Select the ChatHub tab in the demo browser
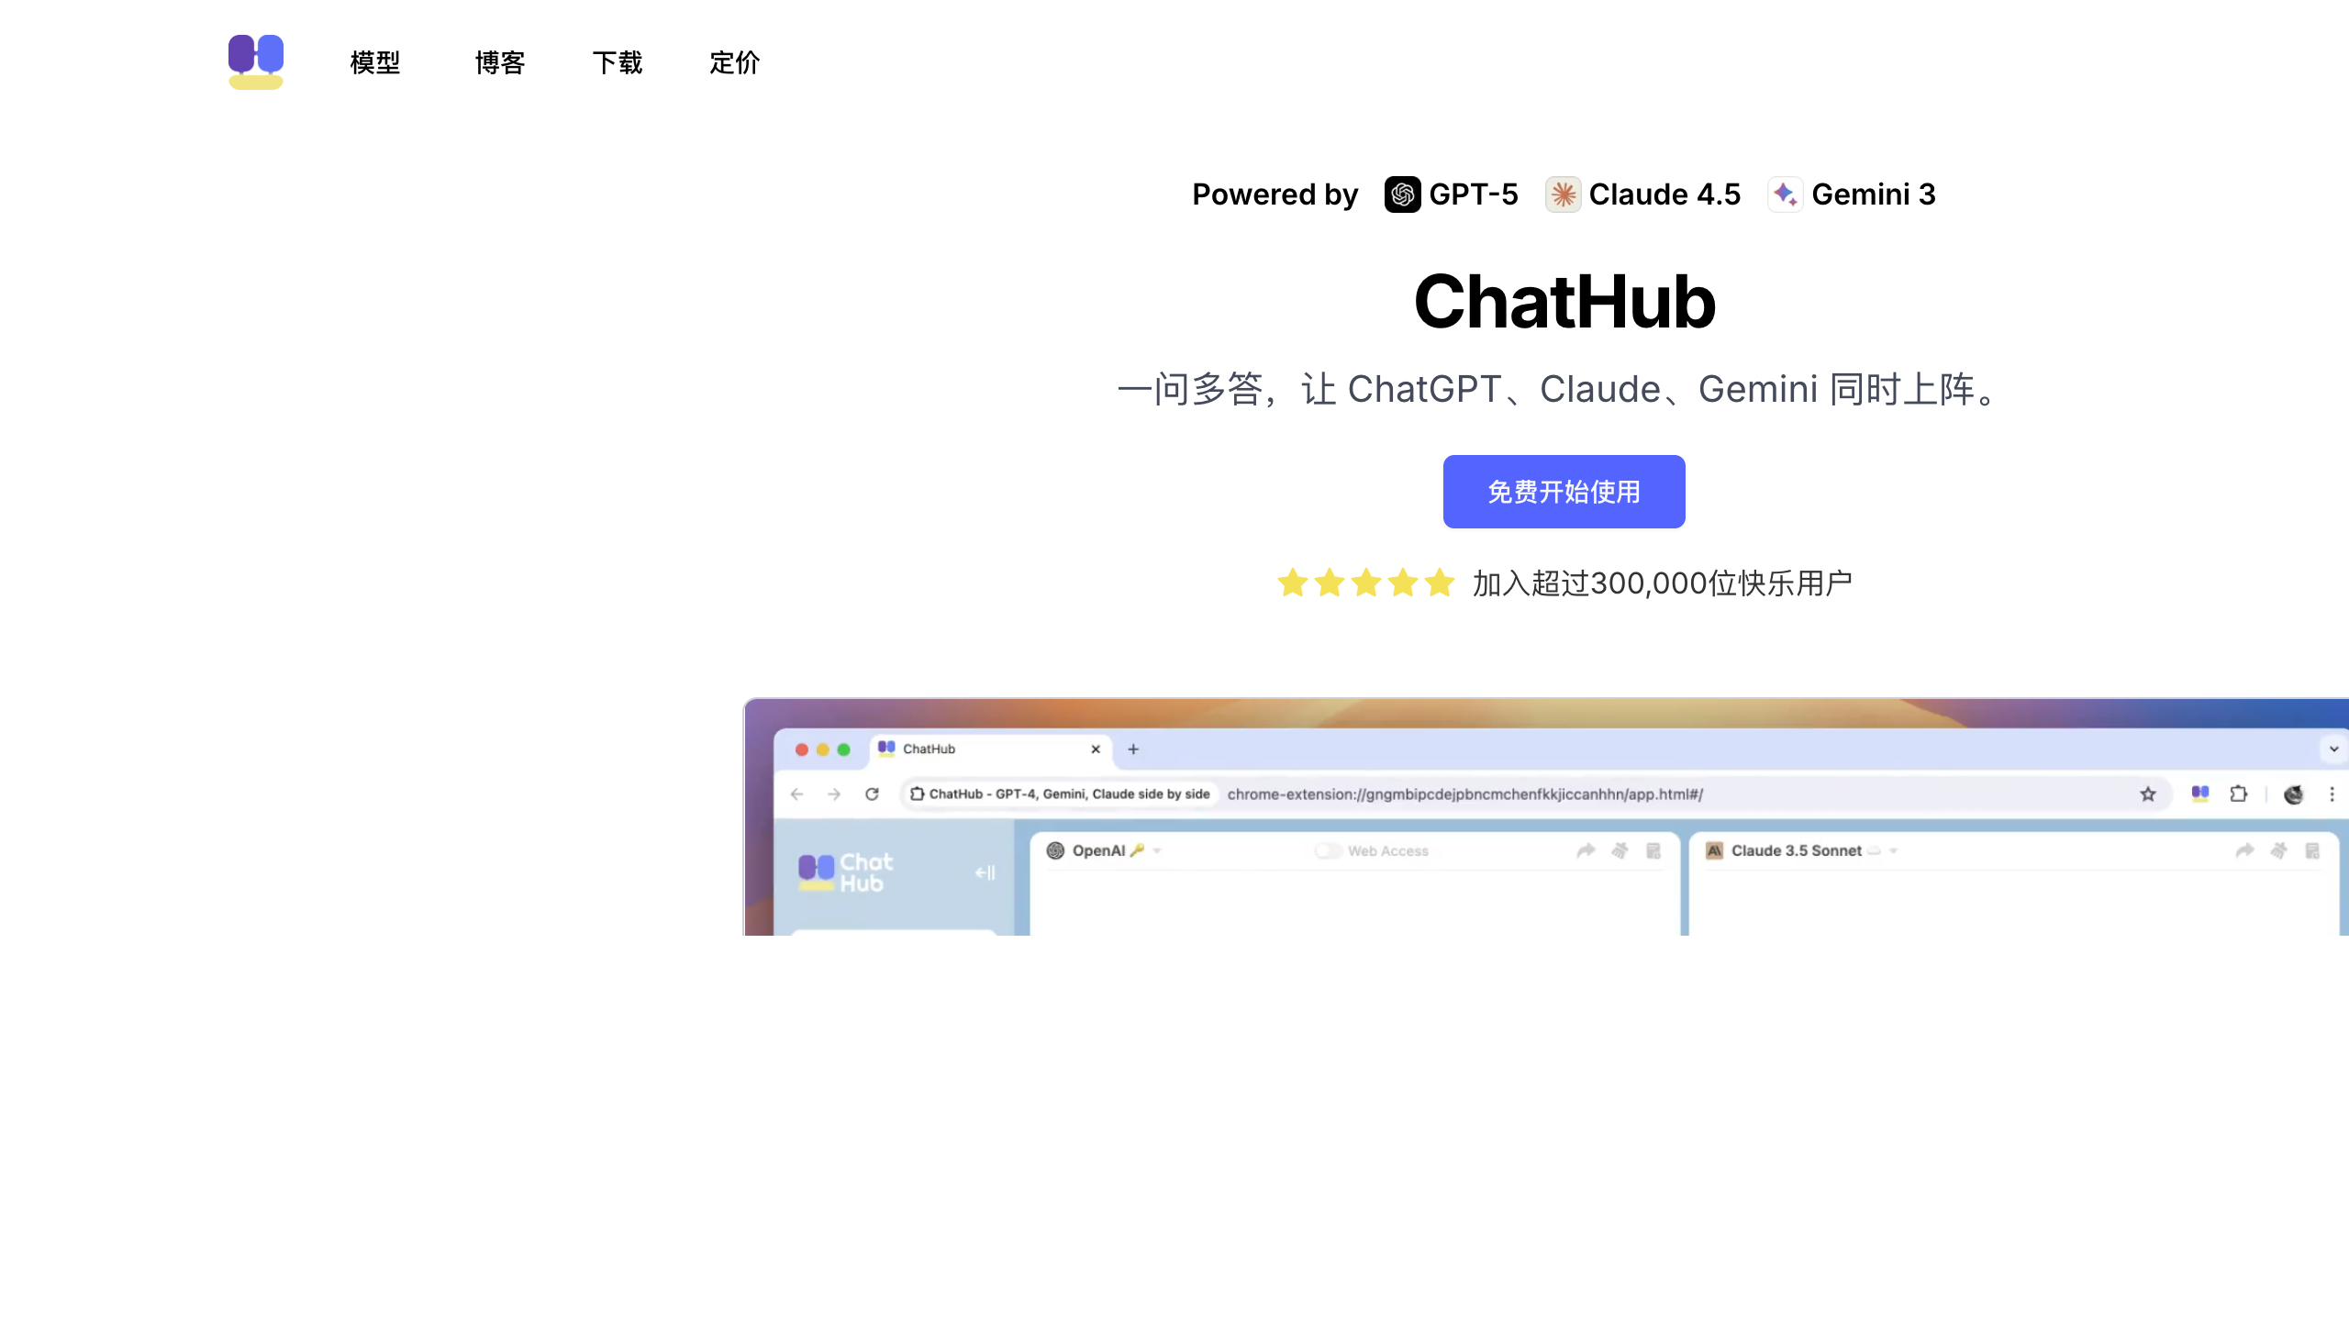The image size is (2349, 1321). tap(991, 749)
